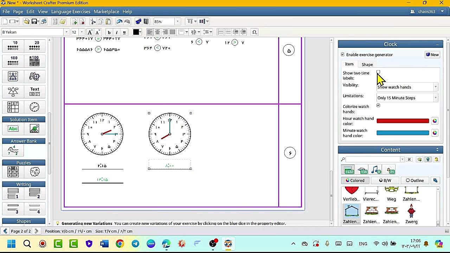This screenshot has height=253, width=450.
Task: Open the Visibility dropdown showing Show watch hands
Action: [x=407, y=87]
